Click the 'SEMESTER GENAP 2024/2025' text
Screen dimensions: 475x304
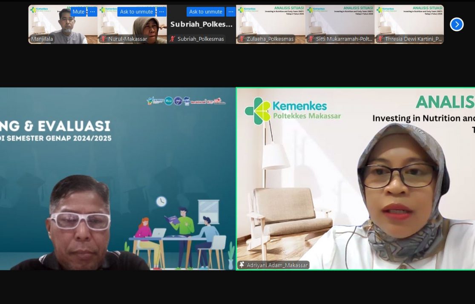[x=59, y=138]
